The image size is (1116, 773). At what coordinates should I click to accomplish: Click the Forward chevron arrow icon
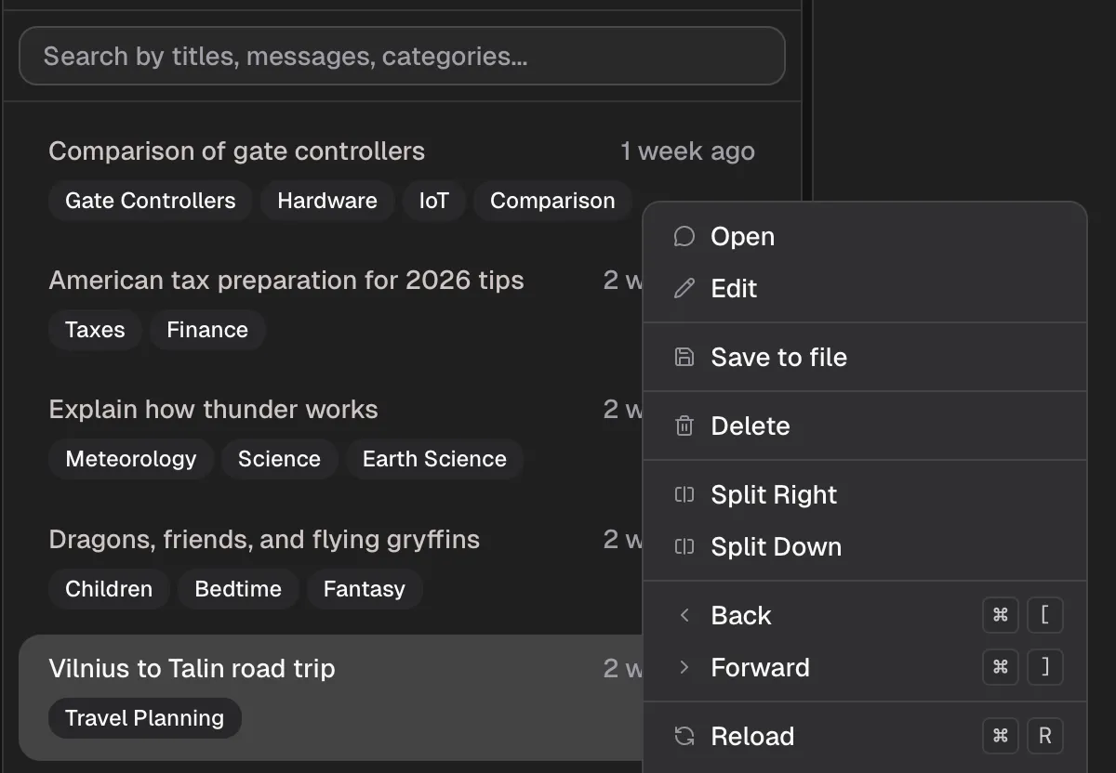[684, 668]
